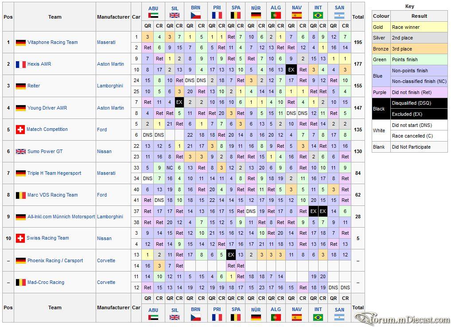Click the UAE flag under ABU in bottom footer
Screen dimensions: 451x327
(153, 317)
